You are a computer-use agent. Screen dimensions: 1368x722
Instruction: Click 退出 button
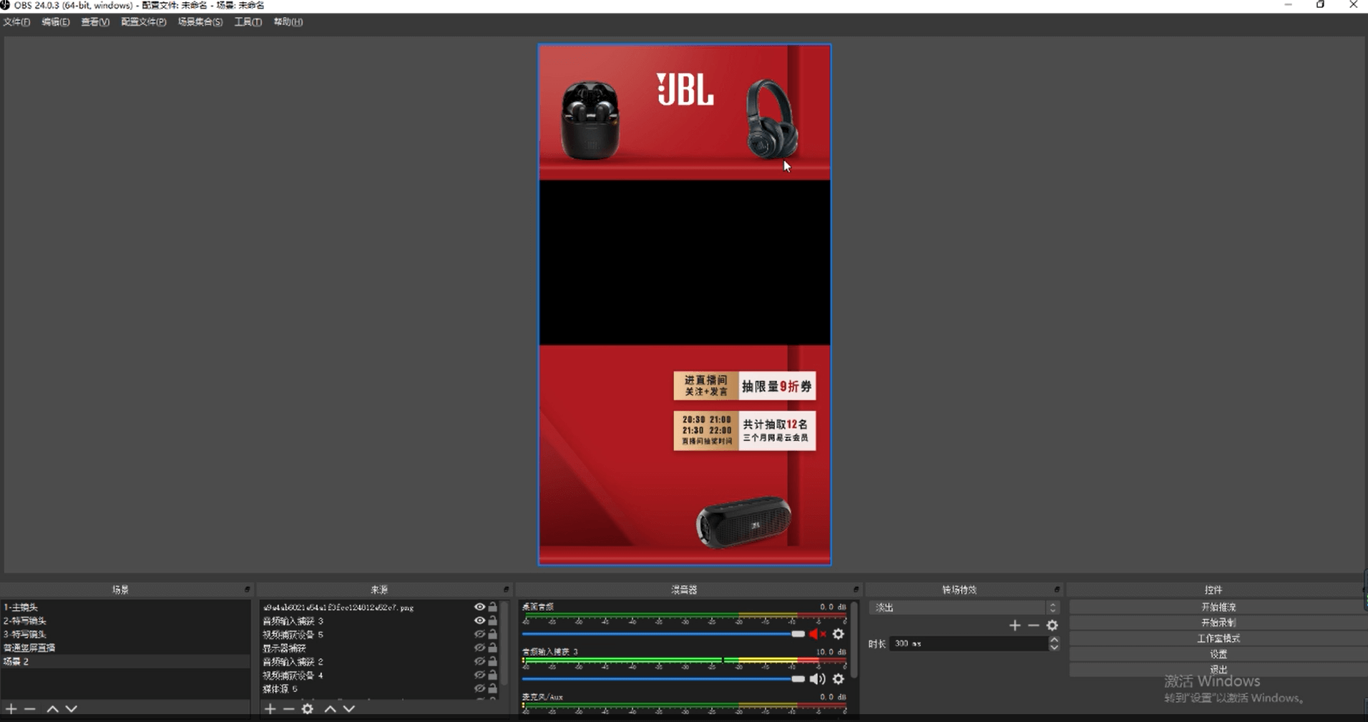point(1218,670)
